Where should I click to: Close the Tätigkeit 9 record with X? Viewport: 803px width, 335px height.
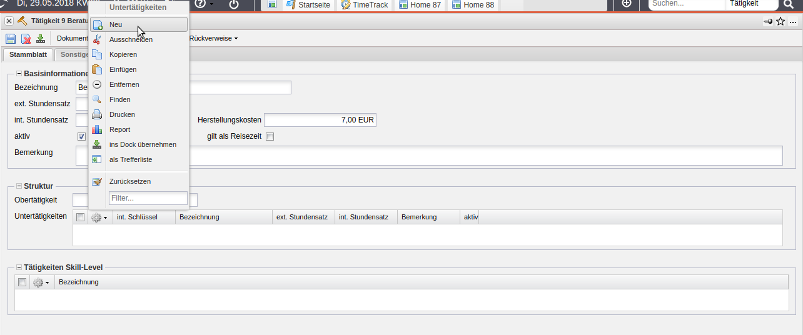pyautogui.click(x=9, y=21)
